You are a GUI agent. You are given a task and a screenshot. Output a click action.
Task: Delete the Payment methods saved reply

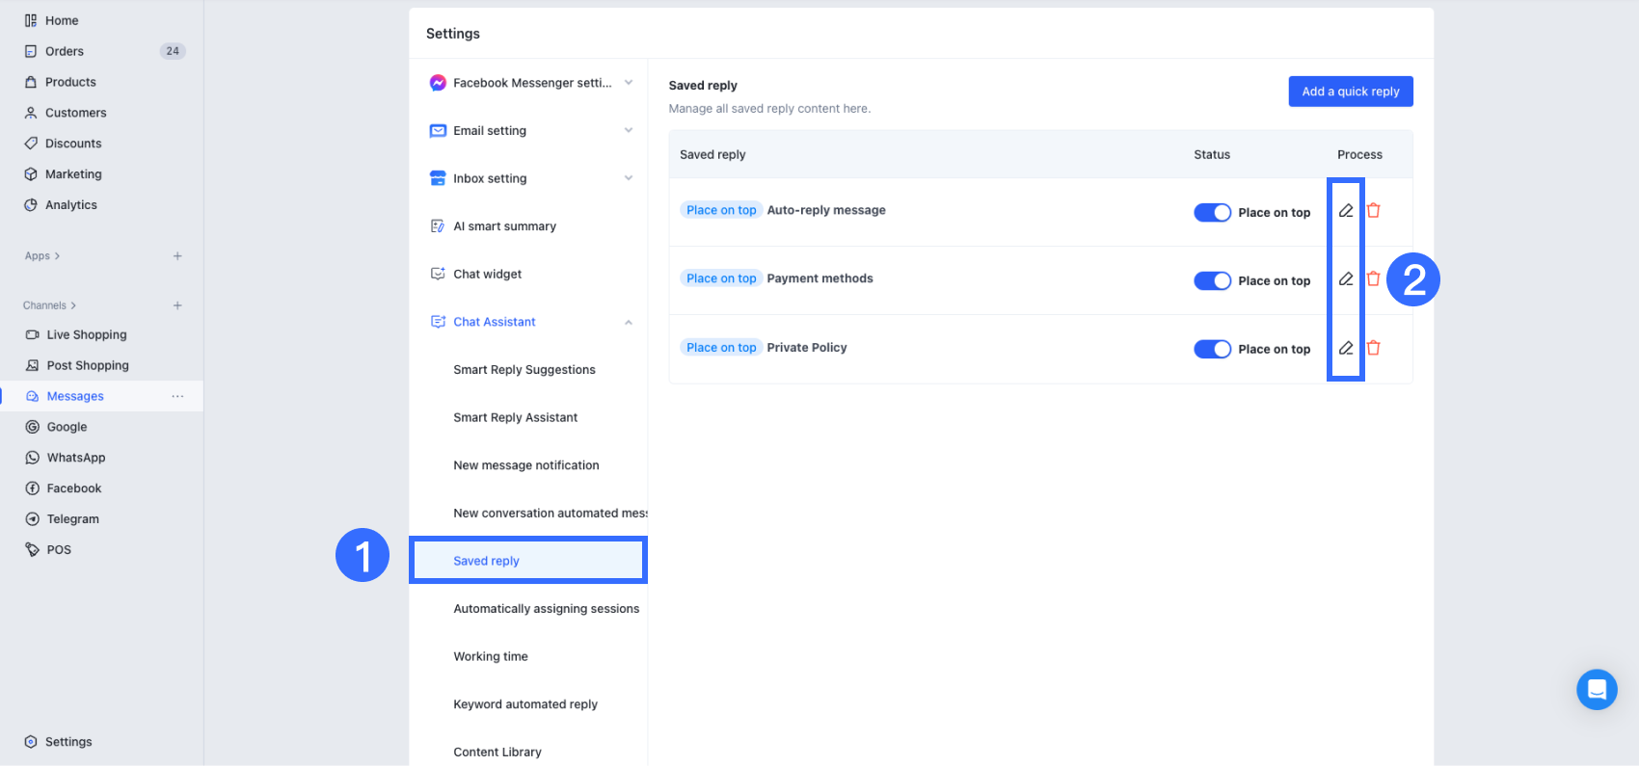pyautogui.click(x=1373, y=278)
